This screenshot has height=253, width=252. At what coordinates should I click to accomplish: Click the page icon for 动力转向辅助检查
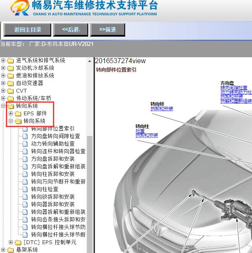[25, 144]
